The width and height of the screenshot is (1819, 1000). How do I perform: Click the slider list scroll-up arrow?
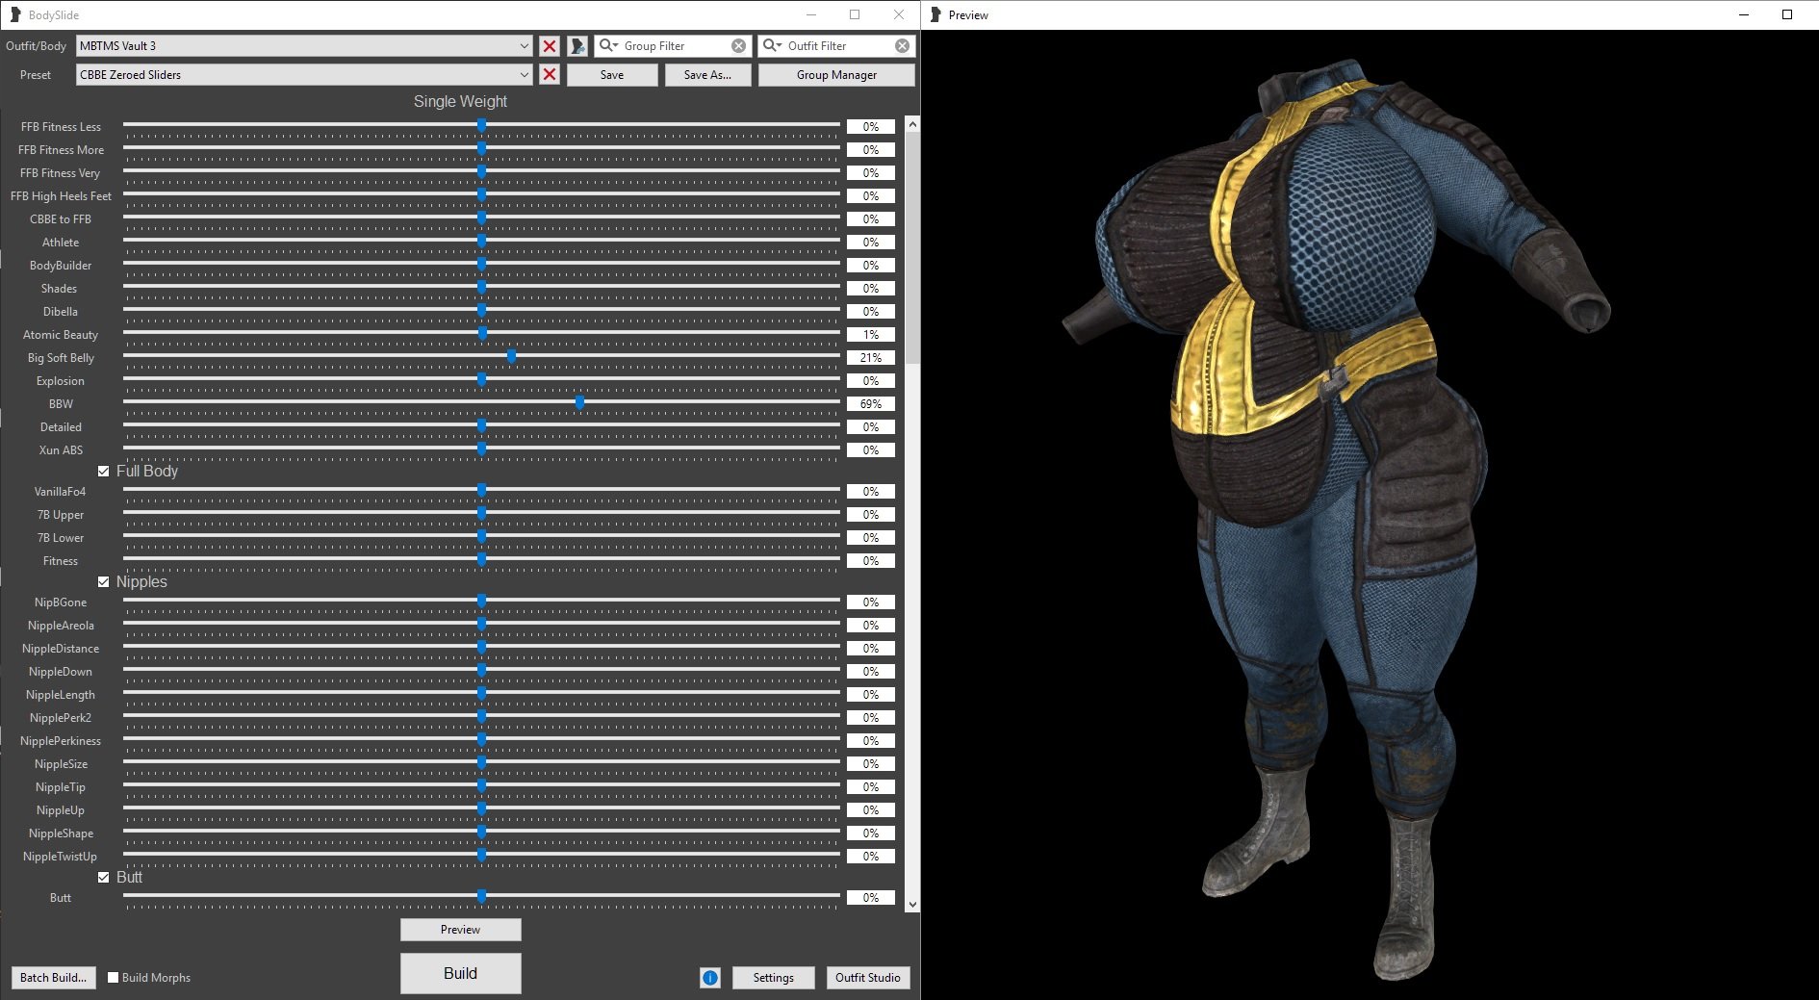tap(912, 124)
